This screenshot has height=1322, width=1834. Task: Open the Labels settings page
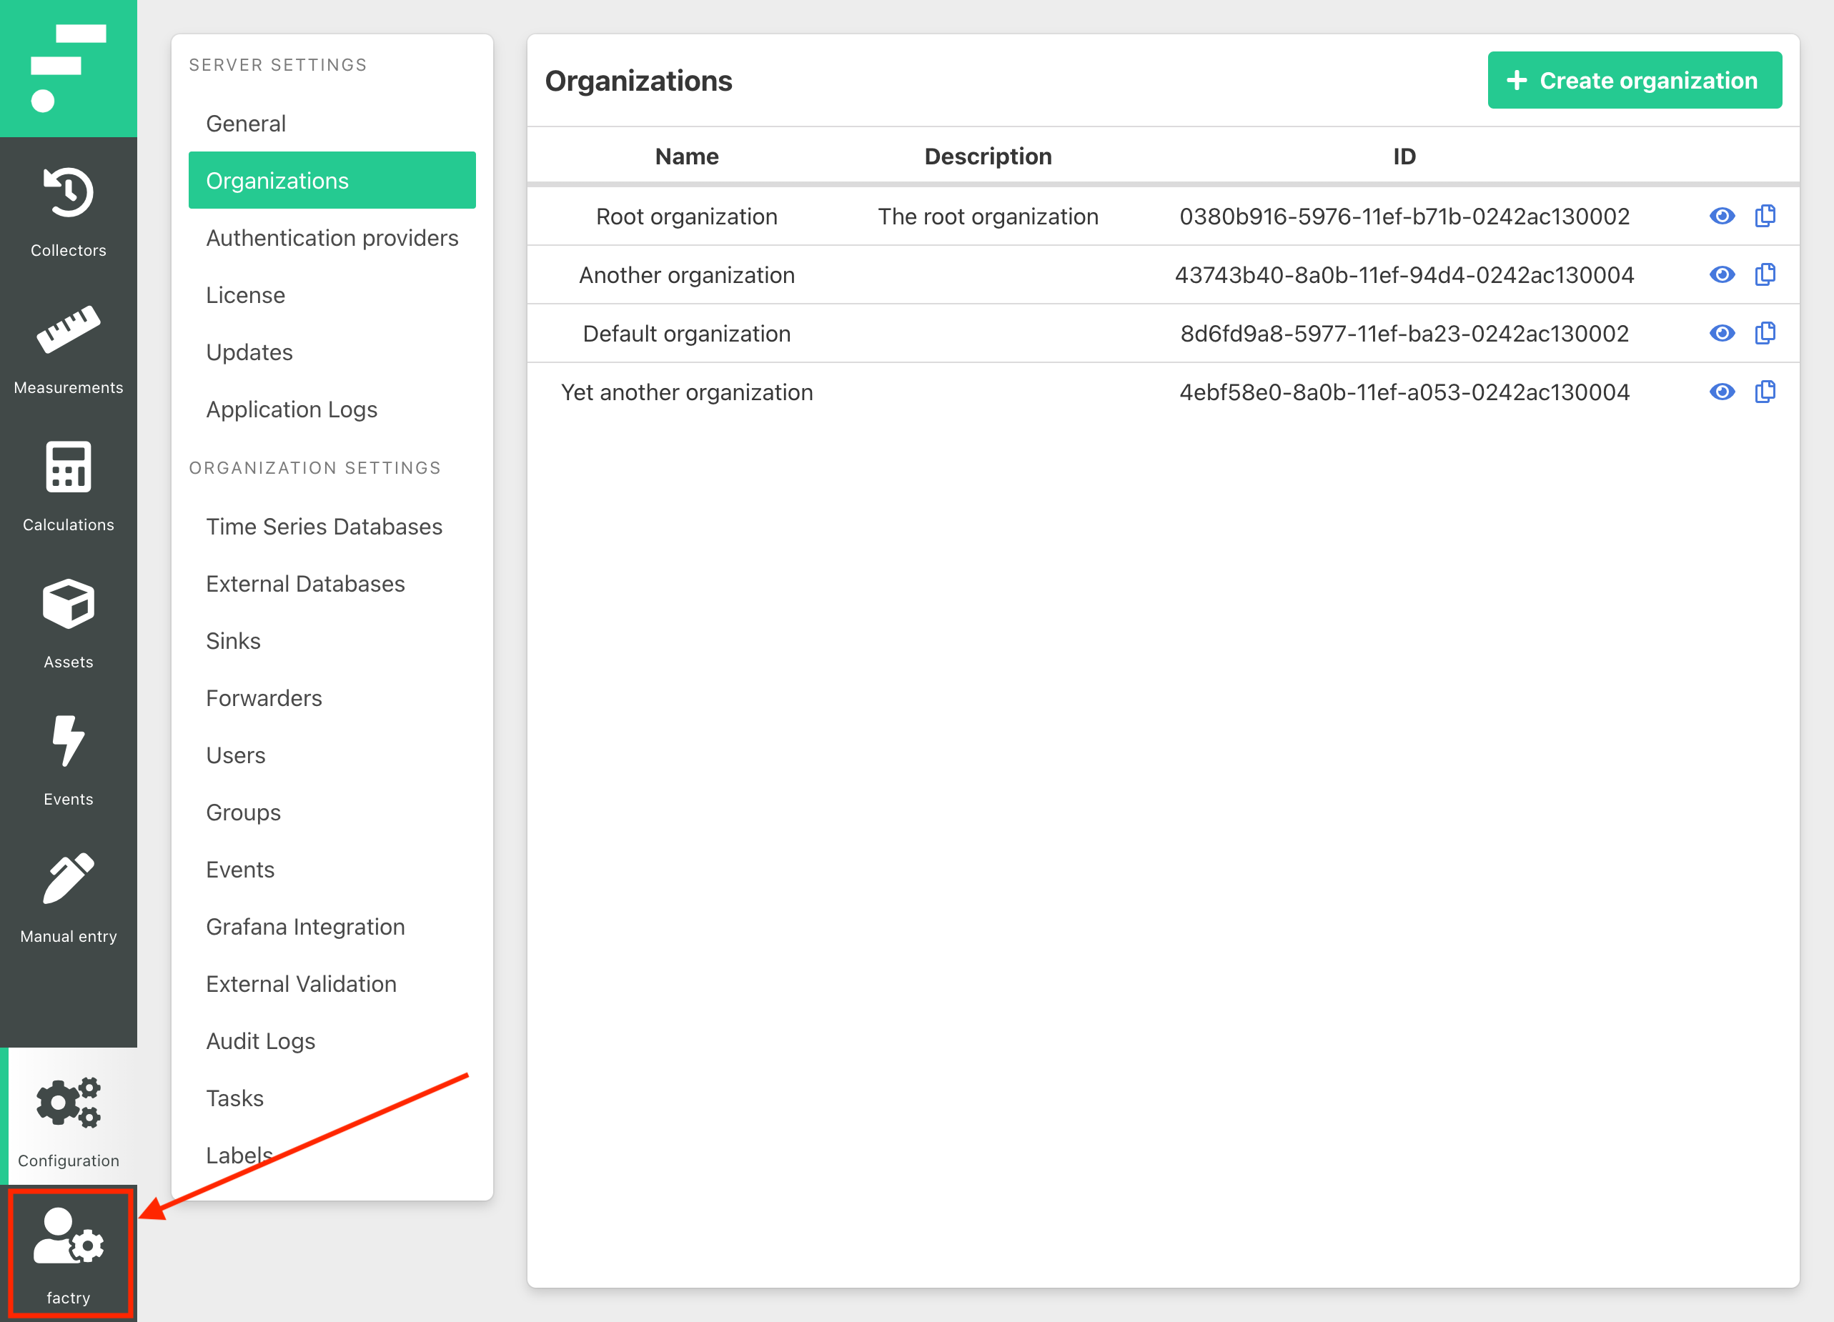pyautogui.click(x=332, y=1155)
